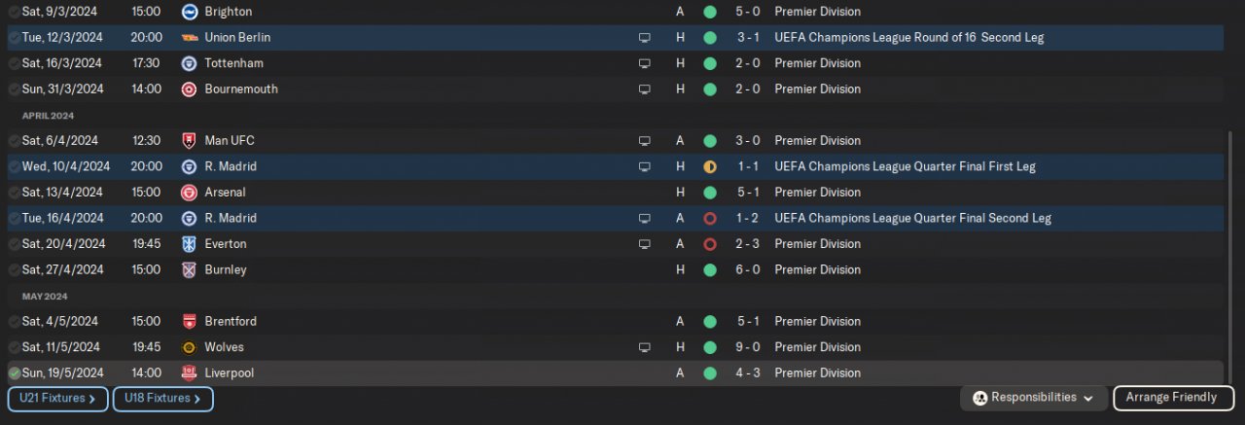Click the vertical scrollbar of the fixtures list
This screenshot has width=1245, height=425.
[1230, 253]
